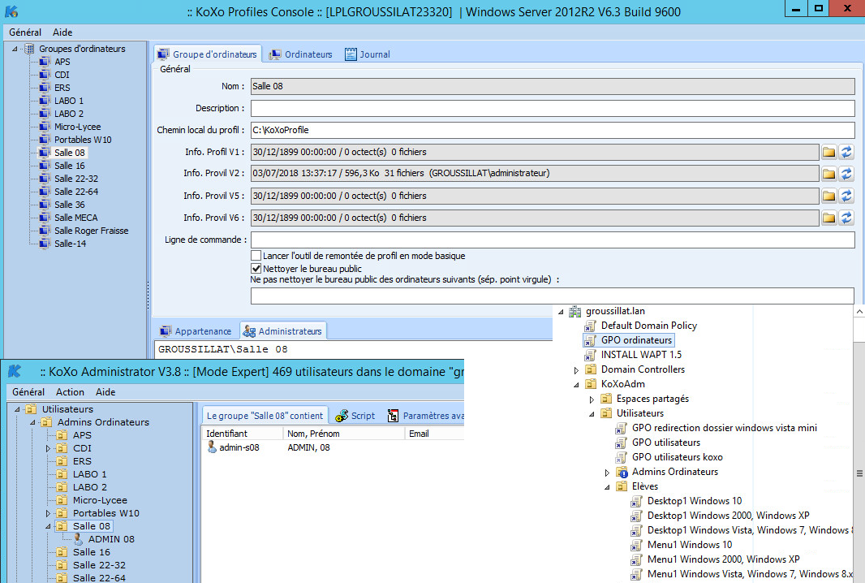Select the Elèves folder in GPO tree
Screen dimensions: 865x583
tap(645, 486)
